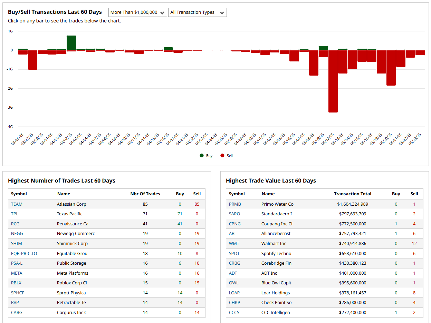Open the NEGG symbol link
This screenshot has height=323, width=431.
(x=17, y=233)
